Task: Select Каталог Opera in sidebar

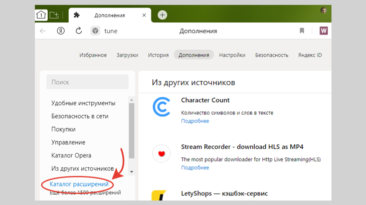Action: [x=71, y=155]
